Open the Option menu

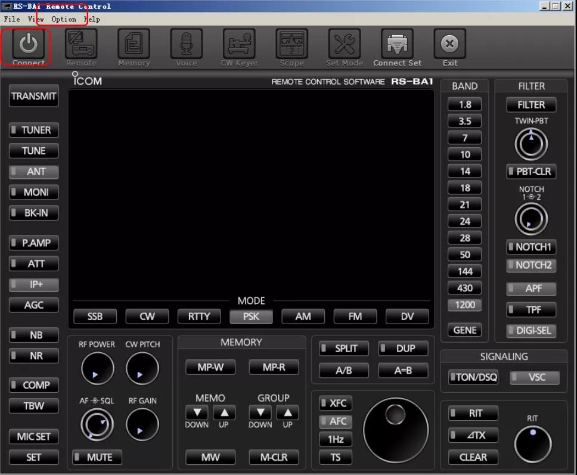point(64,19)
